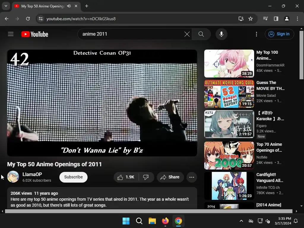The width and height of the screenshot is (304, 228).
Task: Close the My Top 50 Anime Openings tab
Action: (x=76, y=6)
